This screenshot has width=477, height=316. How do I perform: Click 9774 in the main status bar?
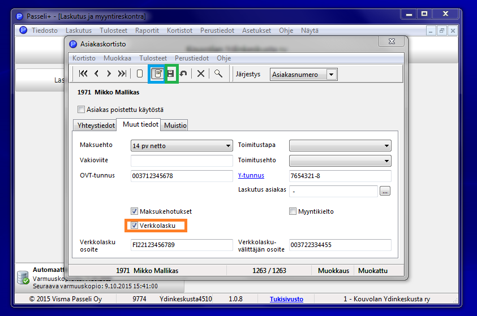139,299
